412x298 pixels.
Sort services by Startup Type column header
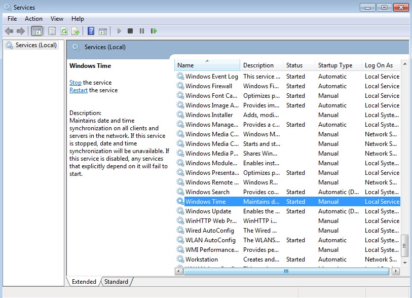point(335,65)
